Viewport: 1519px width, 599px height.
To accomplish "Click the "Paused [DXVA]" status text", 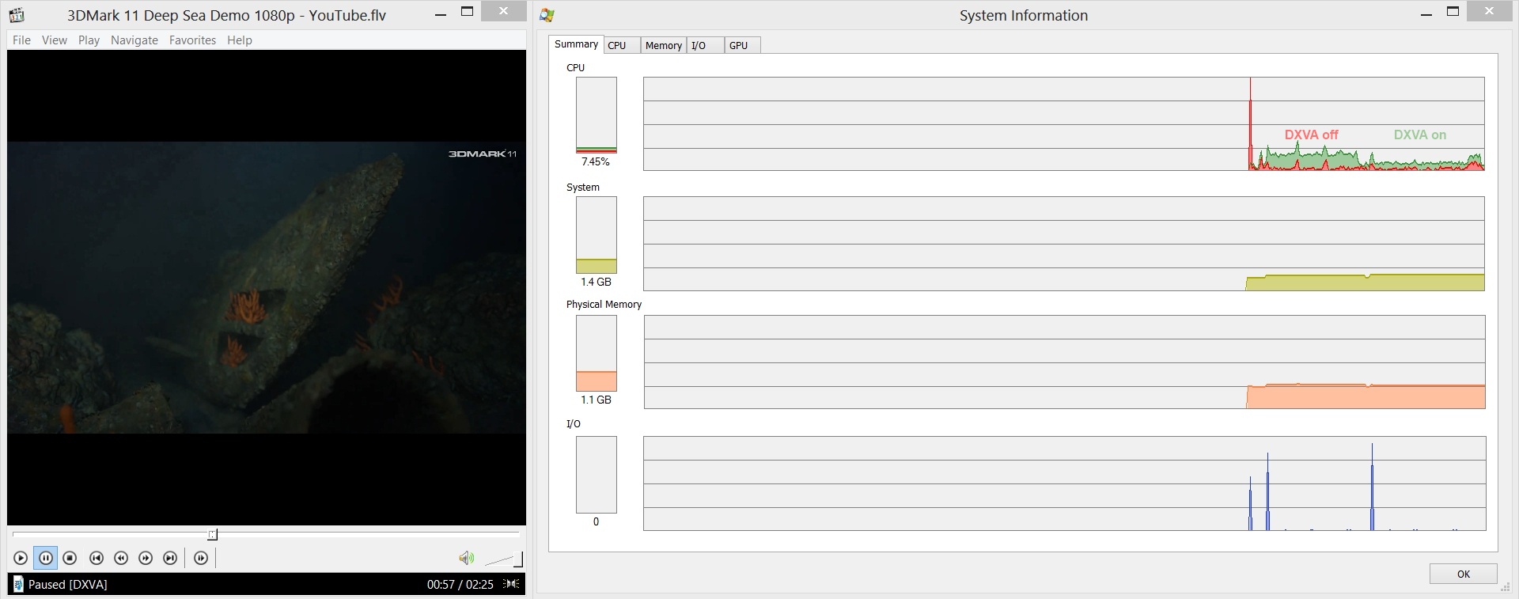I will click(68, 585).
